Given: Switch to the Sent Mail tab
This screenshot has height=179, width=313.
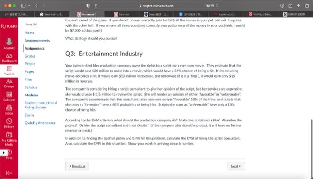Looking at the screenshot, I should [52, 14].
